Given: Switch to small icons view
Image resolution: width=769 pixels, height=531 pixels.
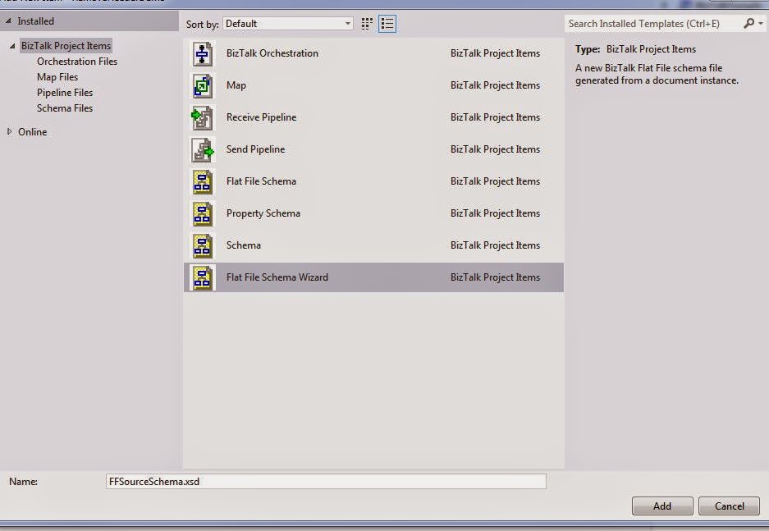Looking at the screenshot, I should (x=366, y=24).
